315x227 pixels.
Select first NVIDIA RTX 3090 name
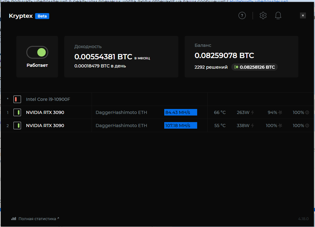(45, 112)
